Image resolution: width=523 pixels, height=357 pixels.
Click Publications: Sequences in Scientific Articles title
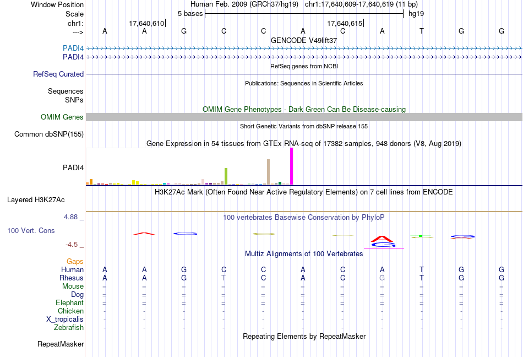tap(304, 83)
